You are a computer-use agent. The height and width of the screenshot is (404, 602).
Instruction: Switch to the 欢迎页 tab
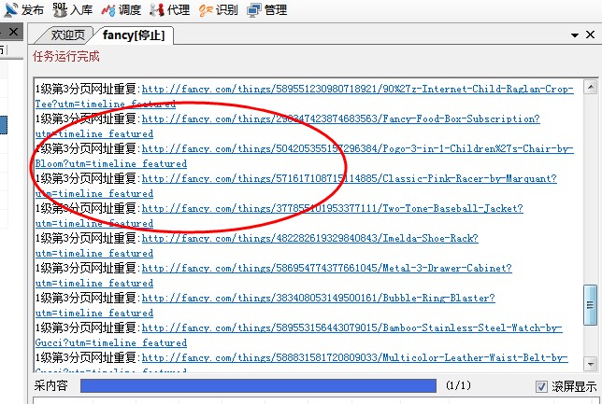(x=67, y=35)
